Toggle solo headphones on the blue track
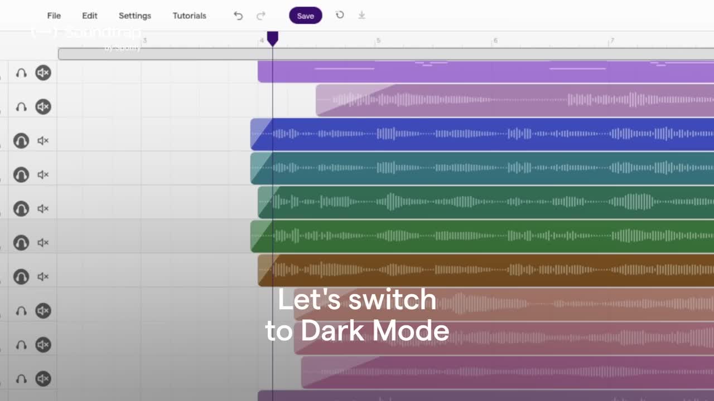The image size is (714, 401). 21,141
